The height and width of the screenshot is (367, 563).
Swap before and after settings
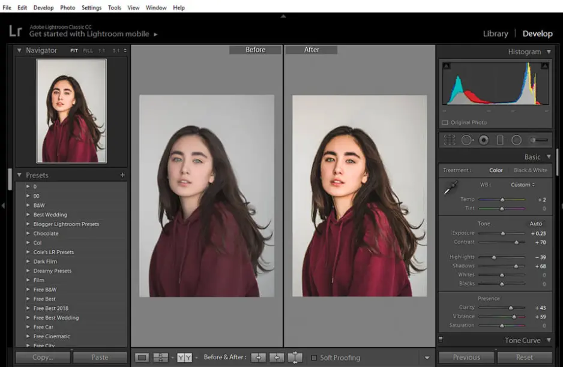(x=295, y=357)
